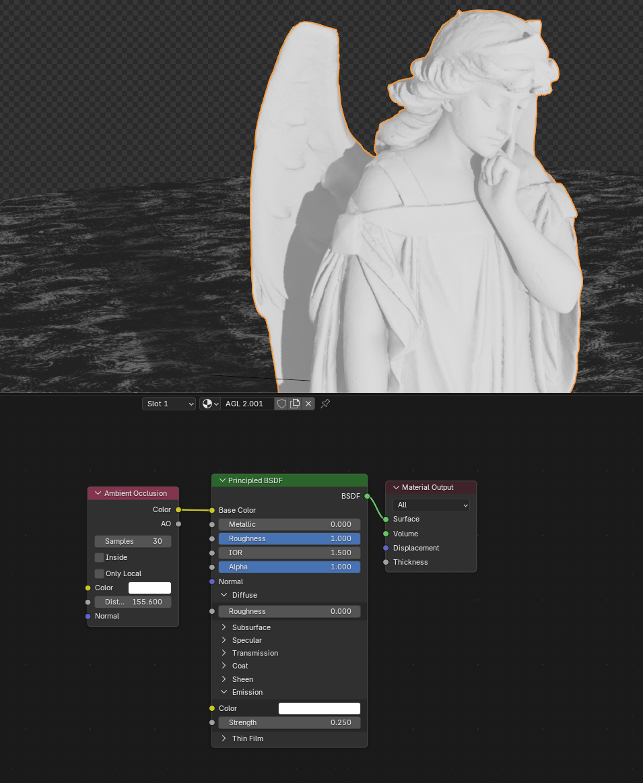
Task: Click the green BSDF output socket
Action: point(367,496)
